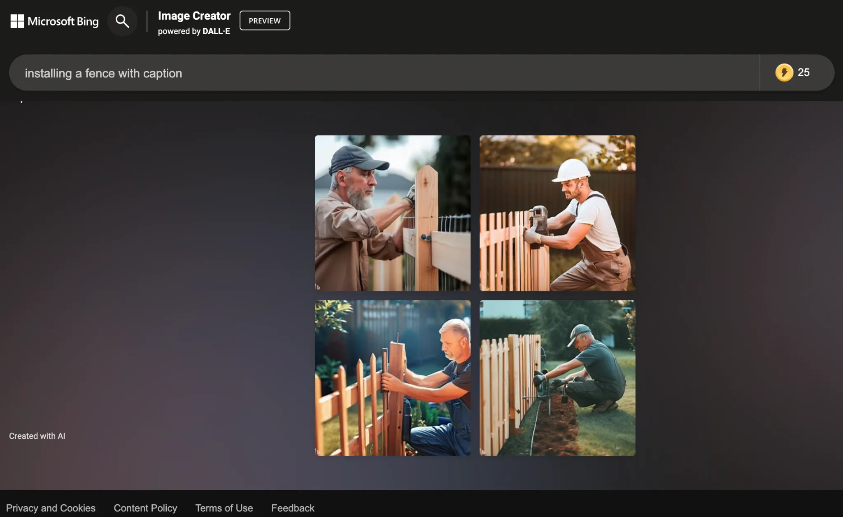Viewport: 843px width, 517px height.
Task: Click the PREVIEW badge button
Action: point(265,21)
